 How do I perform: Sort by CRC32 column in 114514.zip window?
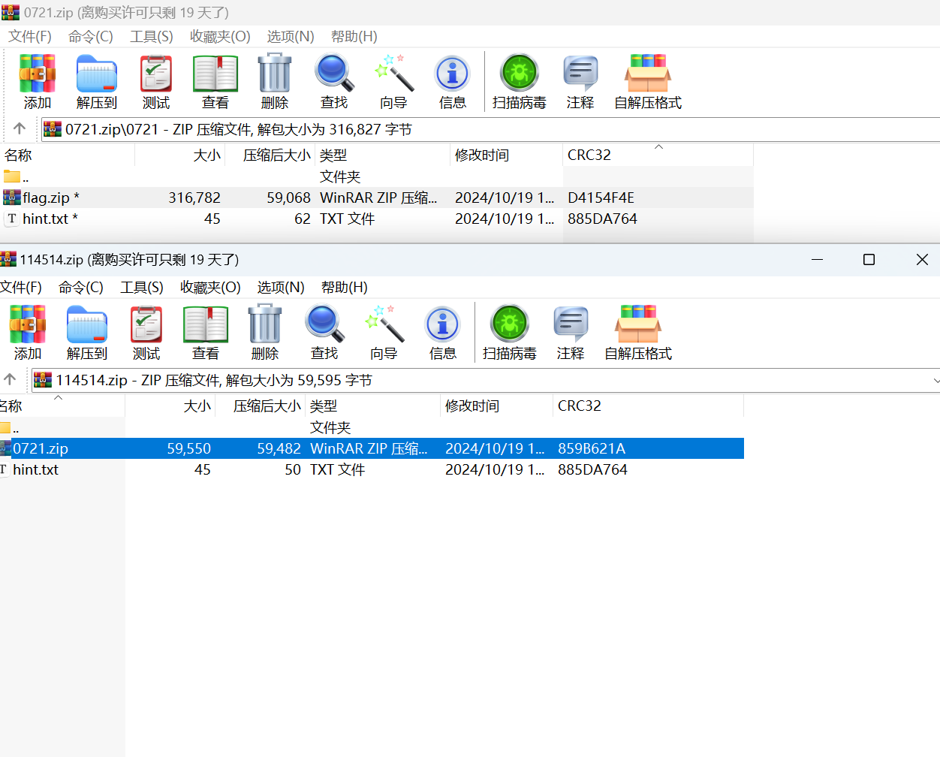tap(648, 406)
